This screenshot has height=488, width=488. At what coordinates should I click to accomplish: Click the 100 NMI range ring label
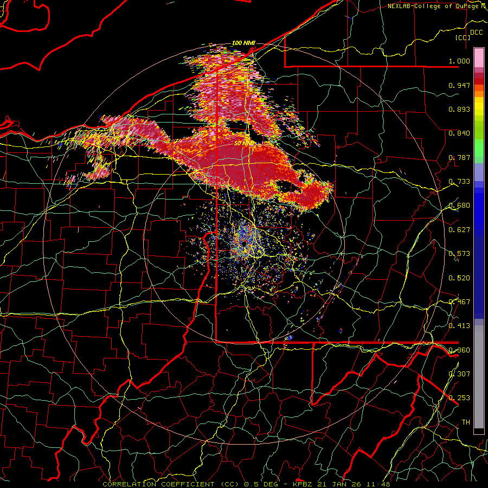[243, 43]
